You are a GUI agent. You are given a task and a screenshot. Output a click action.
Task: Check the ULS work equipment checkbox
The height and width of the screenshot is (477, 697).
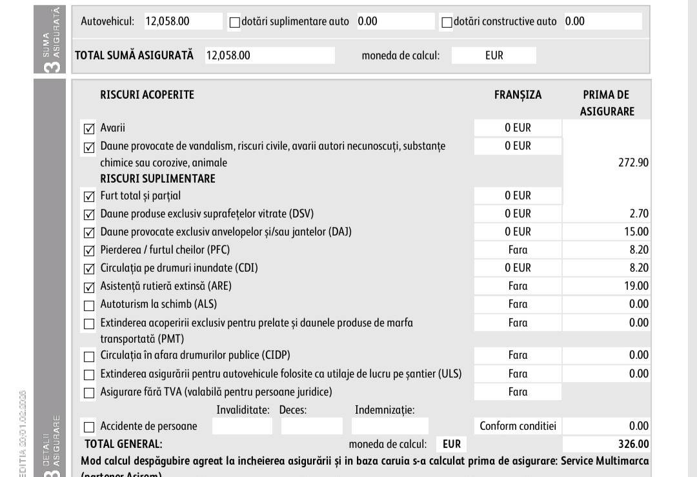point(89,375)
